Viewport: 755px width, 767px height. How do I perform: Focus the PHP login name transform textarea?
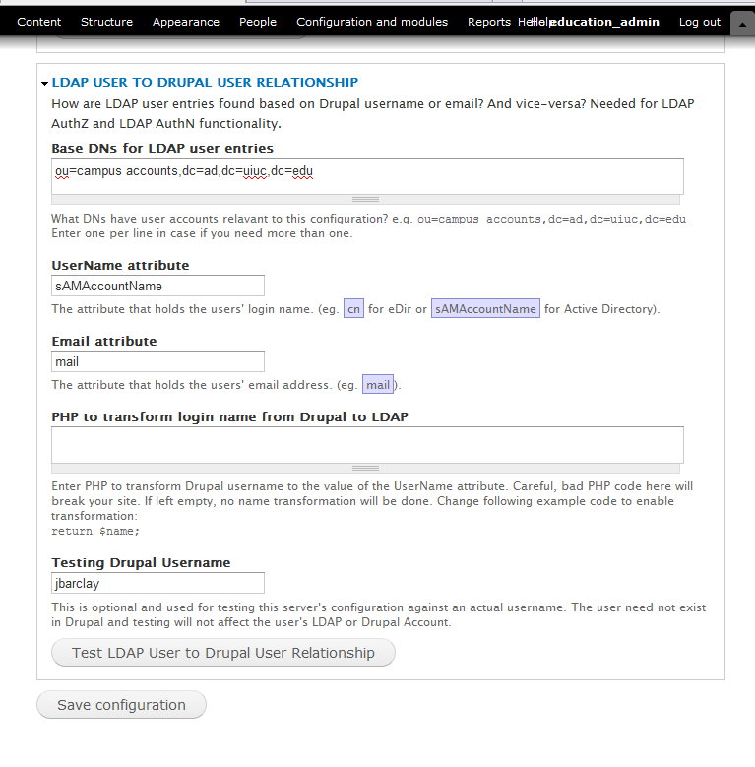click(367, 443)
